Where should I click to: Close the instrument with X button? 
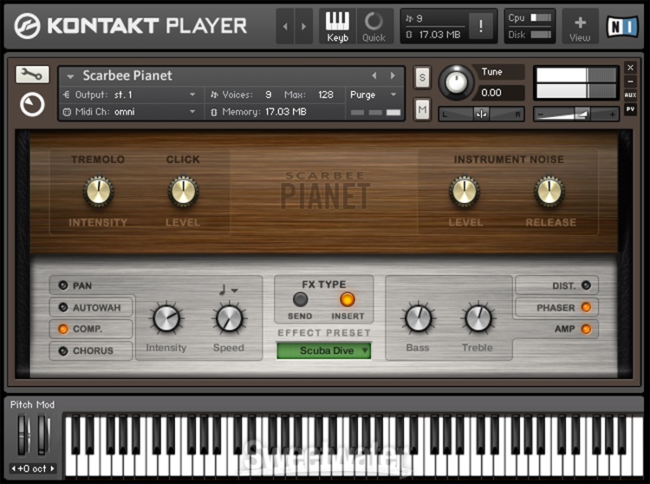[x=631, y=67]
